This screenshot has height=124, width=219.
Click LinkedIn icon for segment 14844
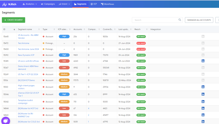[203, 108]
